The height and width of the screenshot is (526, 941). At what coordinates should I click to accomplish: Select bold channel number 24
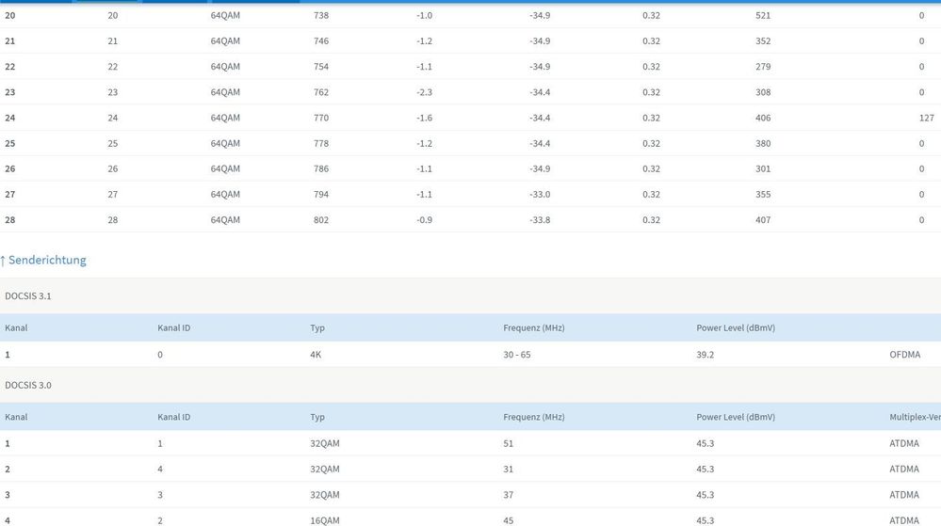point(10,118)
